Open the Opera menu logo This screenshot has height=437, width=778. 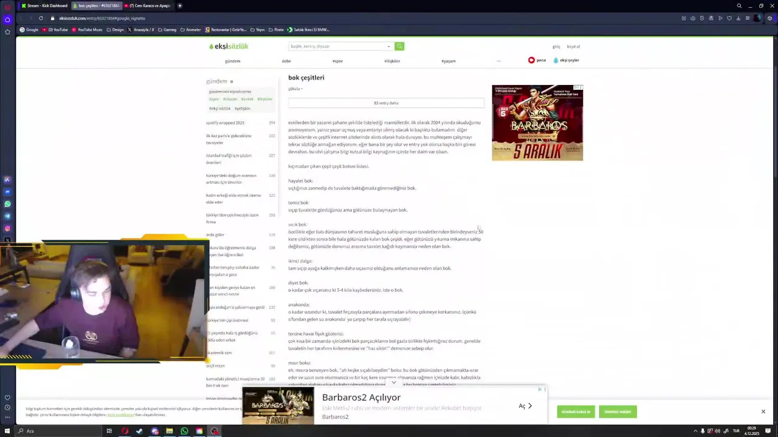[x=7, y=6]
